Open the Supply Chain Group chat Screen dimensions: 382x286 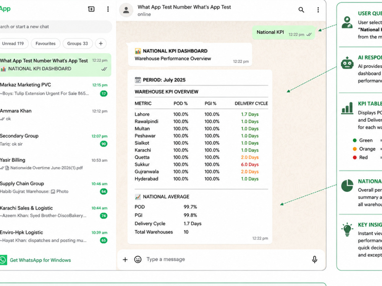[x=55, y=188]
